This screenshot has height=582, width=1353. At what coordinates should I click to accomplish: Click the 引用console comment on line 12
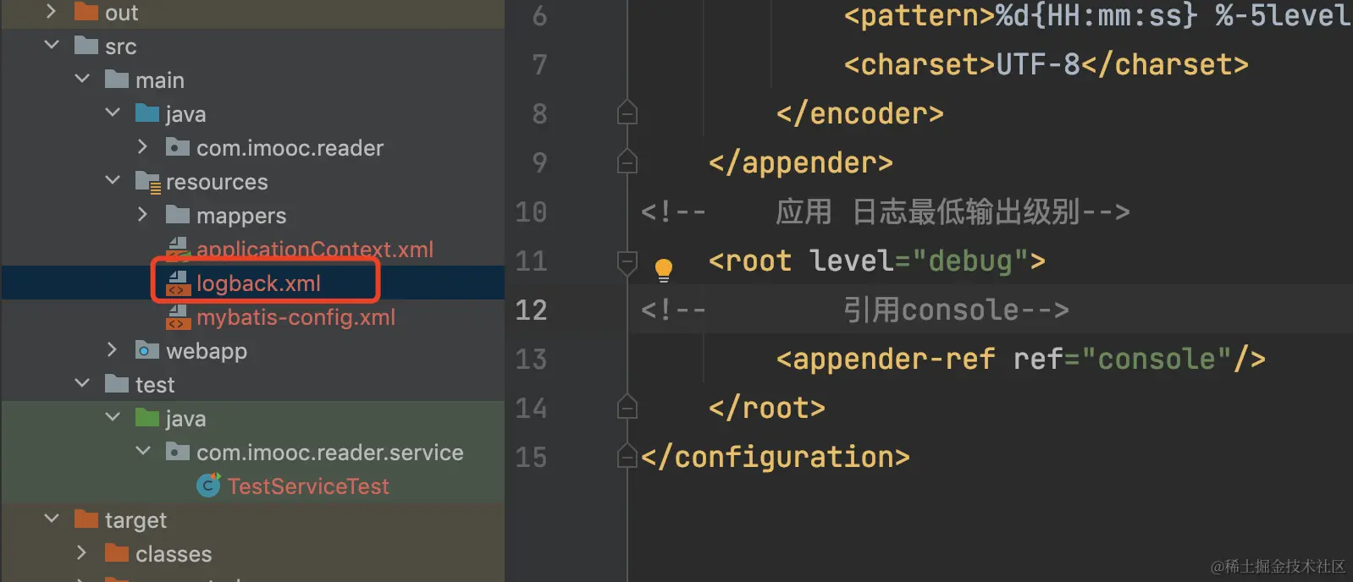point(956,310)
